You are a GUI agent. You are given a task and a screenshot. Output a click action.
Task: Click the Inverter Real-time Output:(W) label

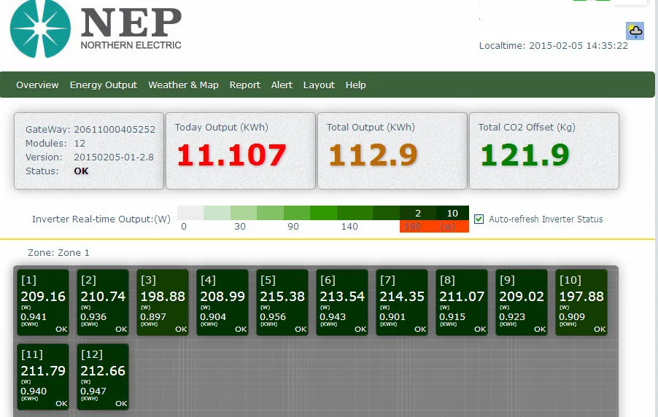(101, 219)
